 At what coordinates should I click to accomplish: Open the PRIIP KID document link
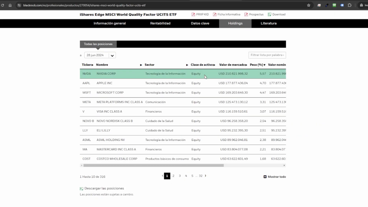pyautogui.click(x=202, y=14)
